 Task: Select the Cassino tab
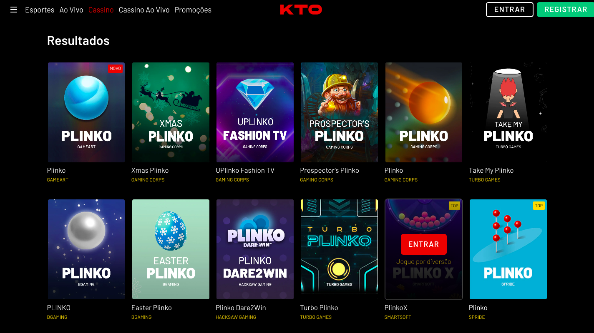[x=101, y=10]
